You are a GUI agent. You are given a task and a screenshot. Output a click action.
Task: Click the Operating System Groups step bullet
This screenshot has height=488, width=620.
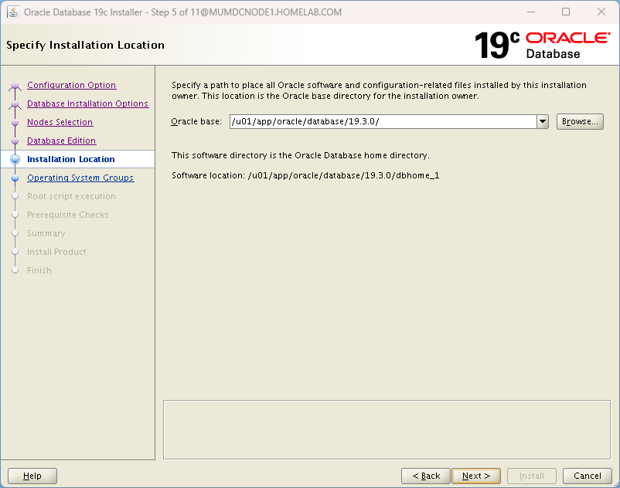point(15,178)
